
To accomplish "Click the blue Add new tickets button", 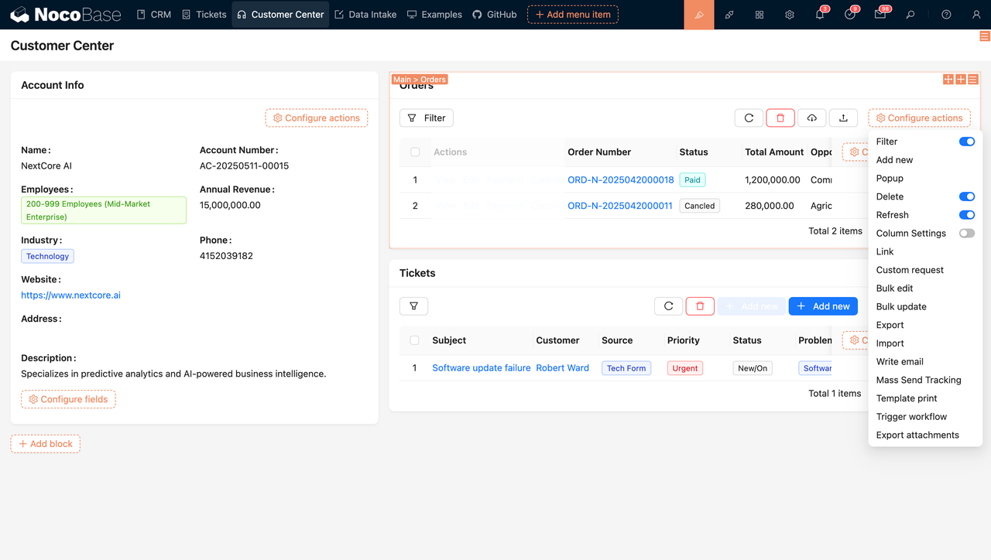I will point(824,306).
